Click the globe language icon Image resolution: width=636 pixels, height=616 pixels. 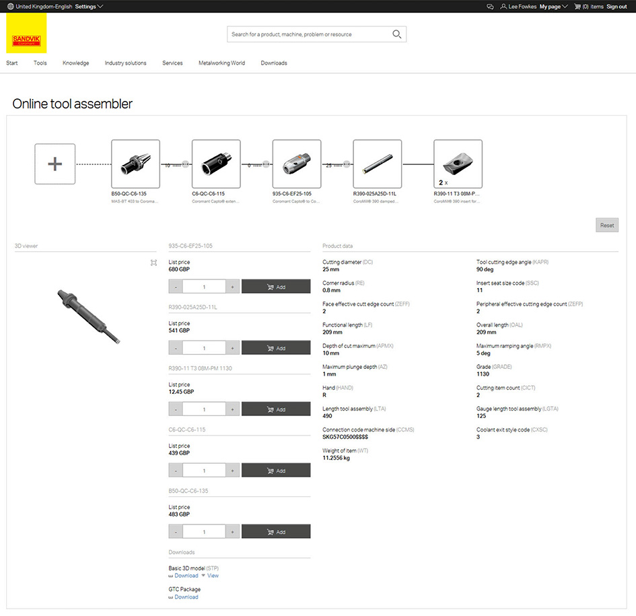point(11,7)
